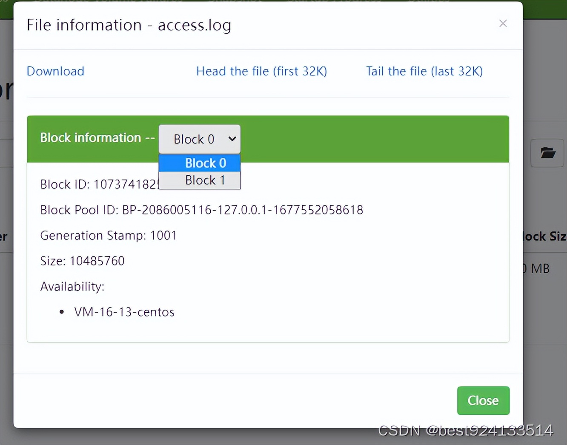The image size is (567, 445).
Task: Click the green Close button
Action: coord(483,400)
